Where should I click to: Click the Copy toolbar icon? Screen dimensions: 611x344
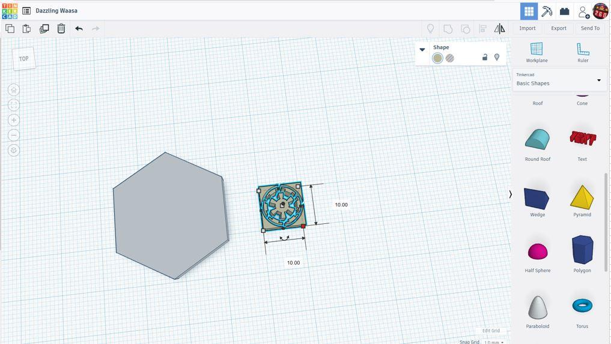10,28
